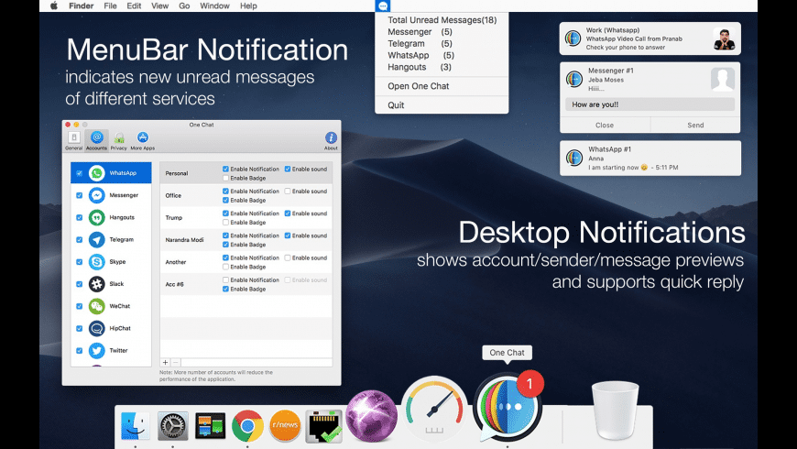Viewport: 797px width, 449px height.
Task: Toggle Enable sound for Personal account
Action: tap(288, 169)
